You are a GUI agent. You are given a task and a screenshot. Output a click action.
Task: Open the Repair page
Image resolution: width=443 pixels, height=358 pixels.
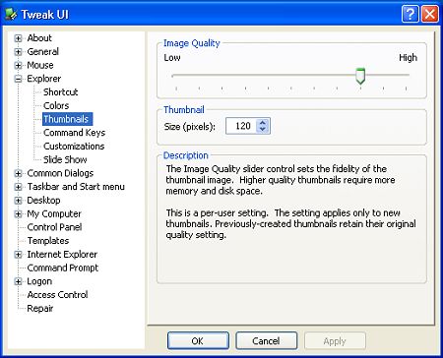point(40,308)
